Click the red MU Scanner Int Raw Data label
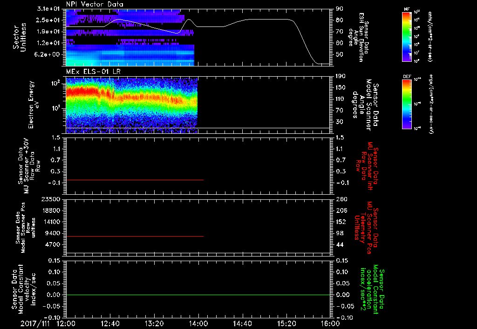This screenshot has width=477, height=329. [368, 166]
